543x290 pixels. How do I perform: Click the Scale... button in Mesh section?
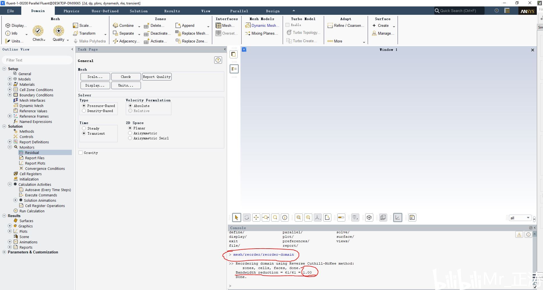[x=95, y=77]
